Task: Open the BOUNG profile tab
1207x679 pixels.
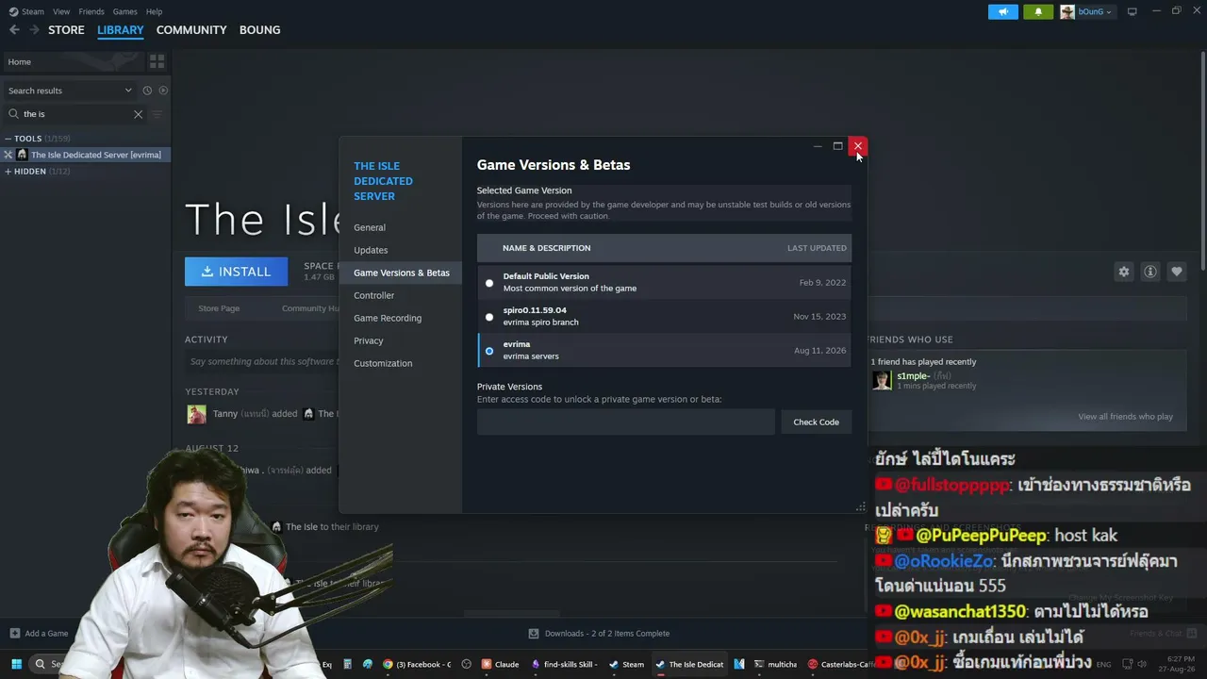Action: (259, 30)
